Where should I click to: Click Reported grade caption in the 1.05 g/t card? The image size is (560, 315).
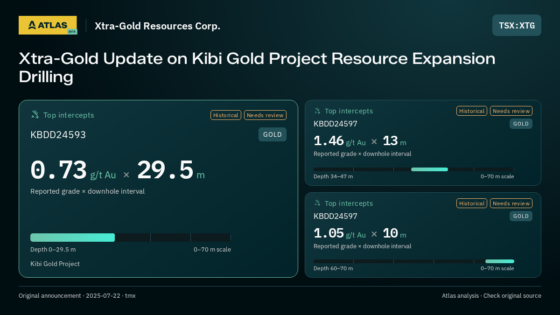tap(362, 246)
